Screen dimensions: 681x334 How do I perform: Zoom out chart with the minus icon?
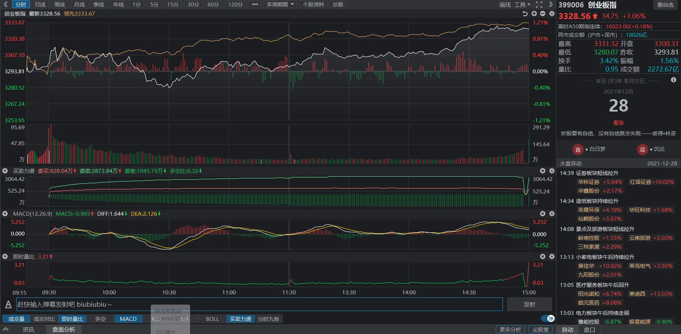click(x=543, y=13)
